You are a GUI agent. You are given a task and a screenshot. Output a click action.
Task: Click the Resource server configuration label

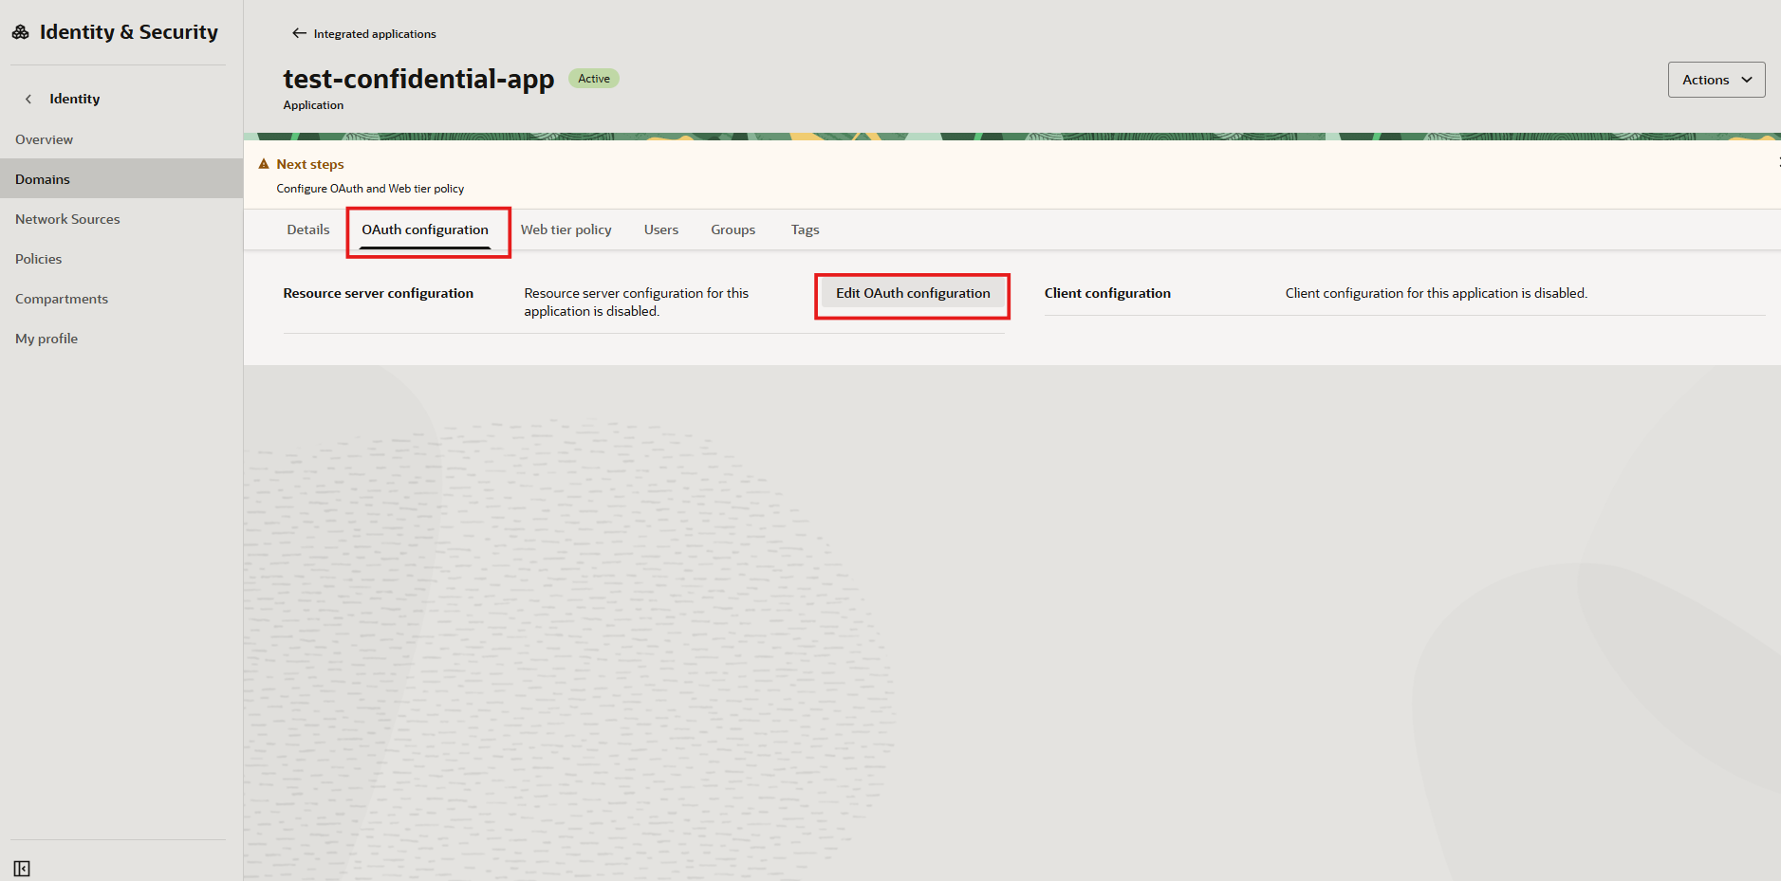[x=378, y=293]
